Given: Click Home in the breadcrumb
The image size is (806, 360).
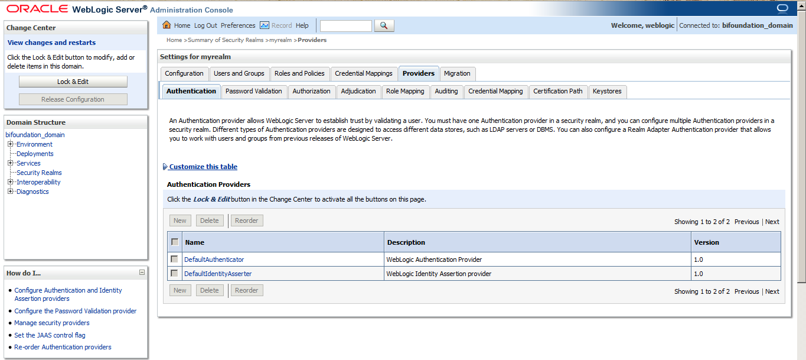Looking at the screenshot, I should point(174,40).
